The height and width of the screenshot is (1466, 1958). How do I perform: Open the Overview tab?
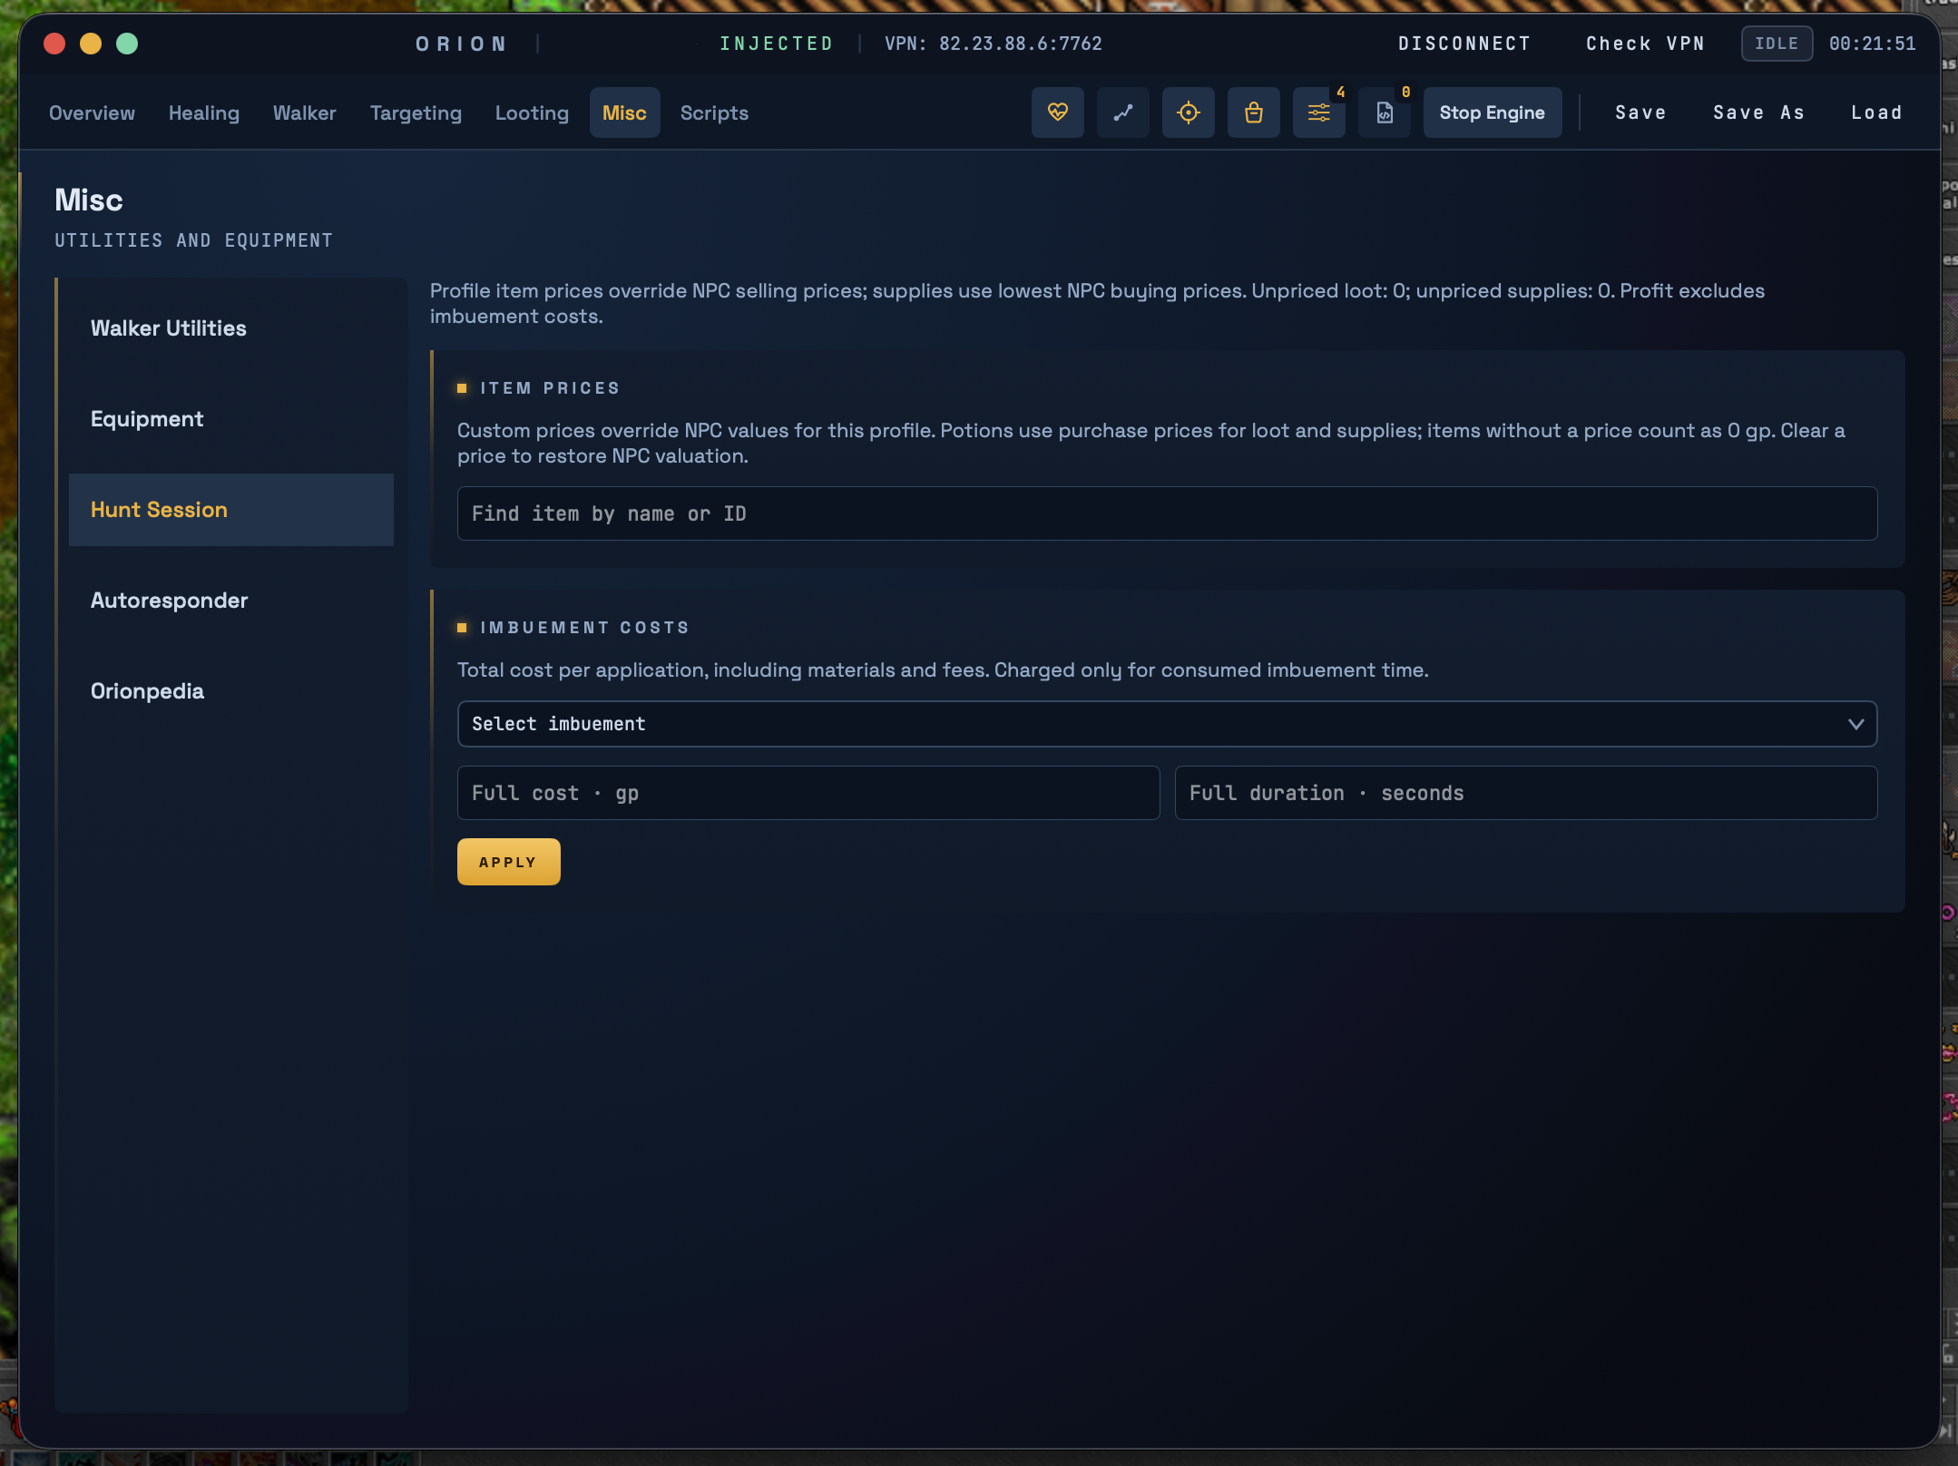pos(92,112)
